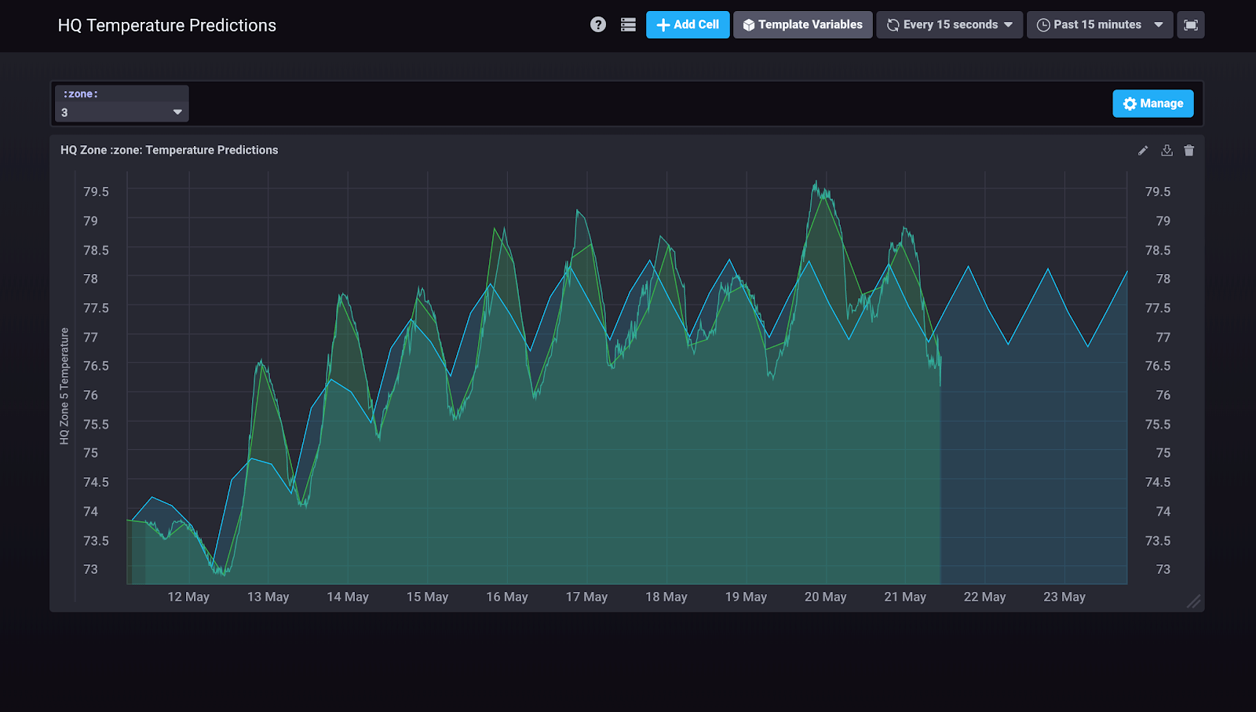
Task: Click the refresh icon beside Every 15 seconds
Action: click(x=892, y=24)
